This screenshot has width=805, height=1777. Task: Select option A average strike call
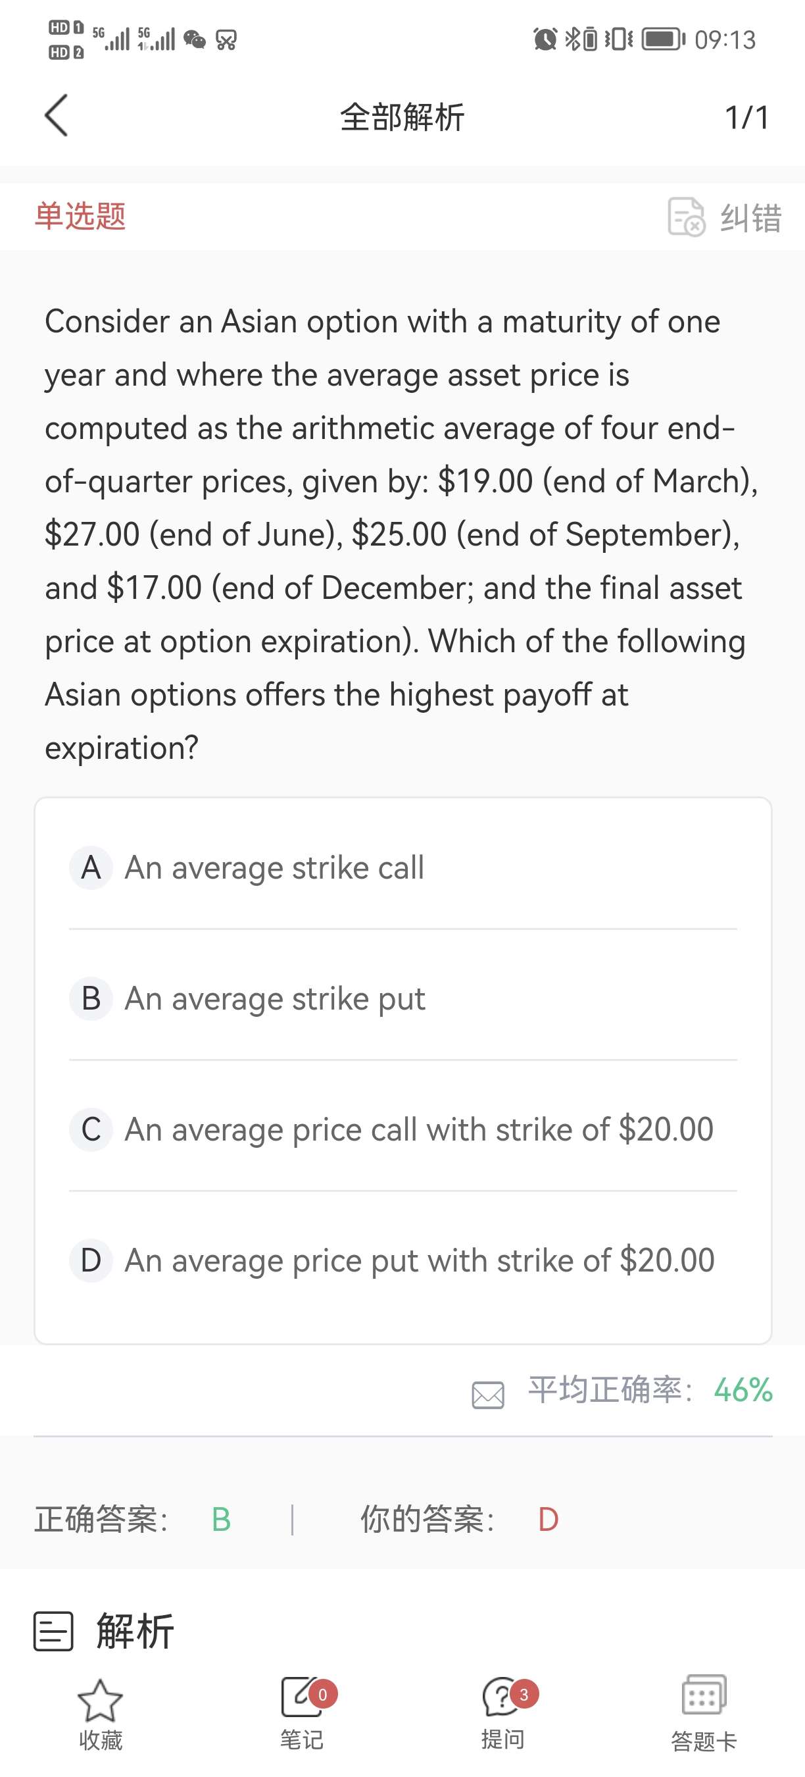(274, 867)
